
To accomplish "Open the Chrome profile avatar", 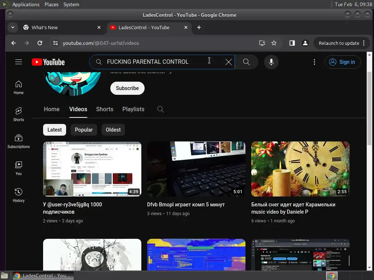I will [305, 43].
